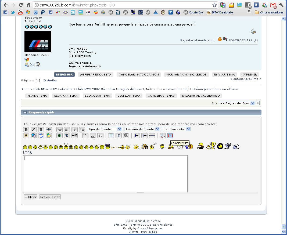Viewport: 287px width, 235px height.
Task: Insert hyperlink with globe icon
Action: (34, 136)
